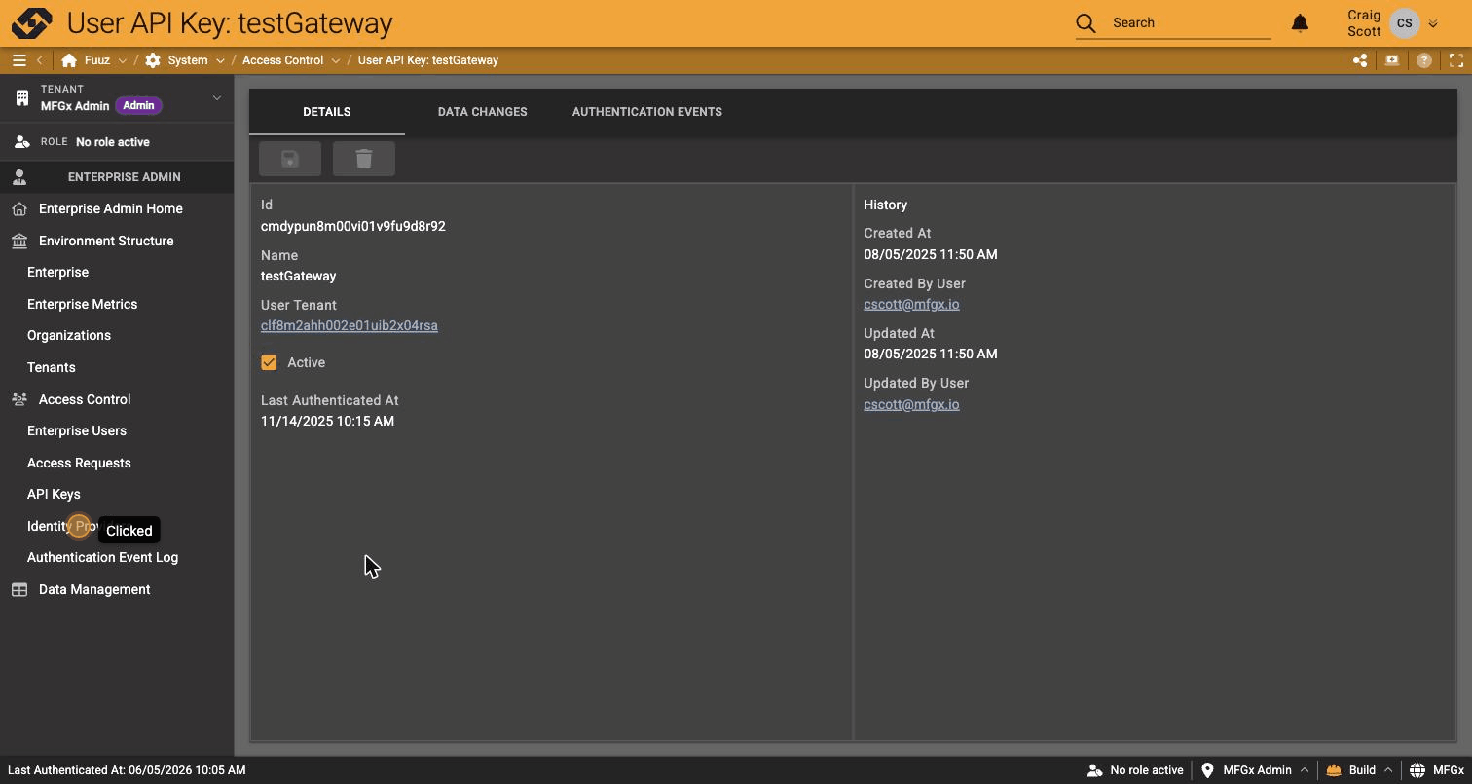
Task: Click the share icon in breadcrumb bar
Action: click(1360, 60)
